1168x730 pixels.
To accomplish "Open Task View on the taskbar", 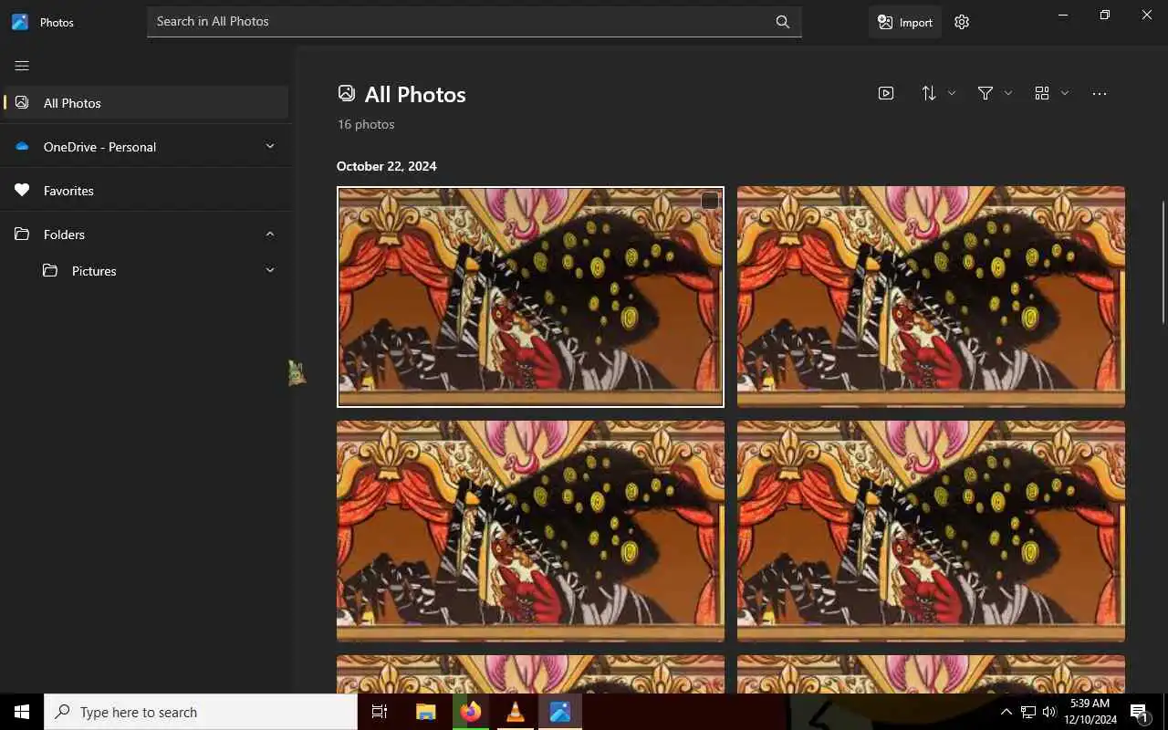I will [x=380, y=713].
